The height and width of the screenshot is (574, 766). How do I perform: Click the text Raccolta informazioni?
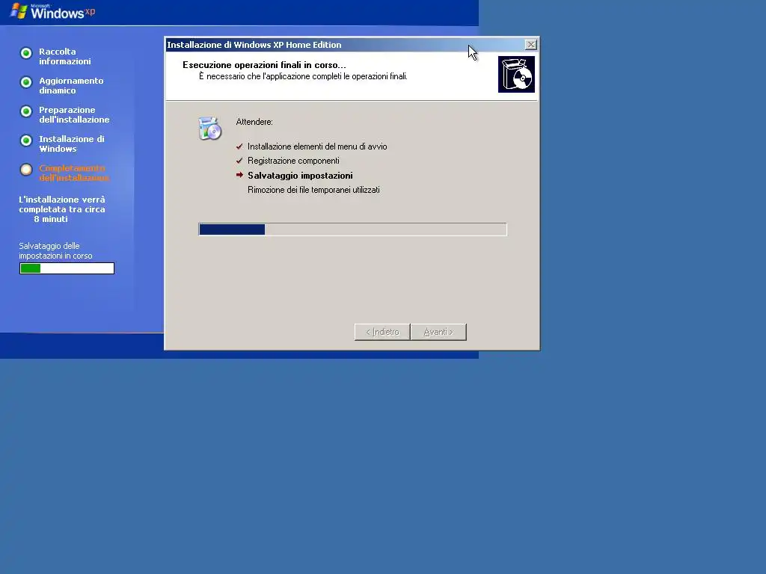click(x=65, y=56)
